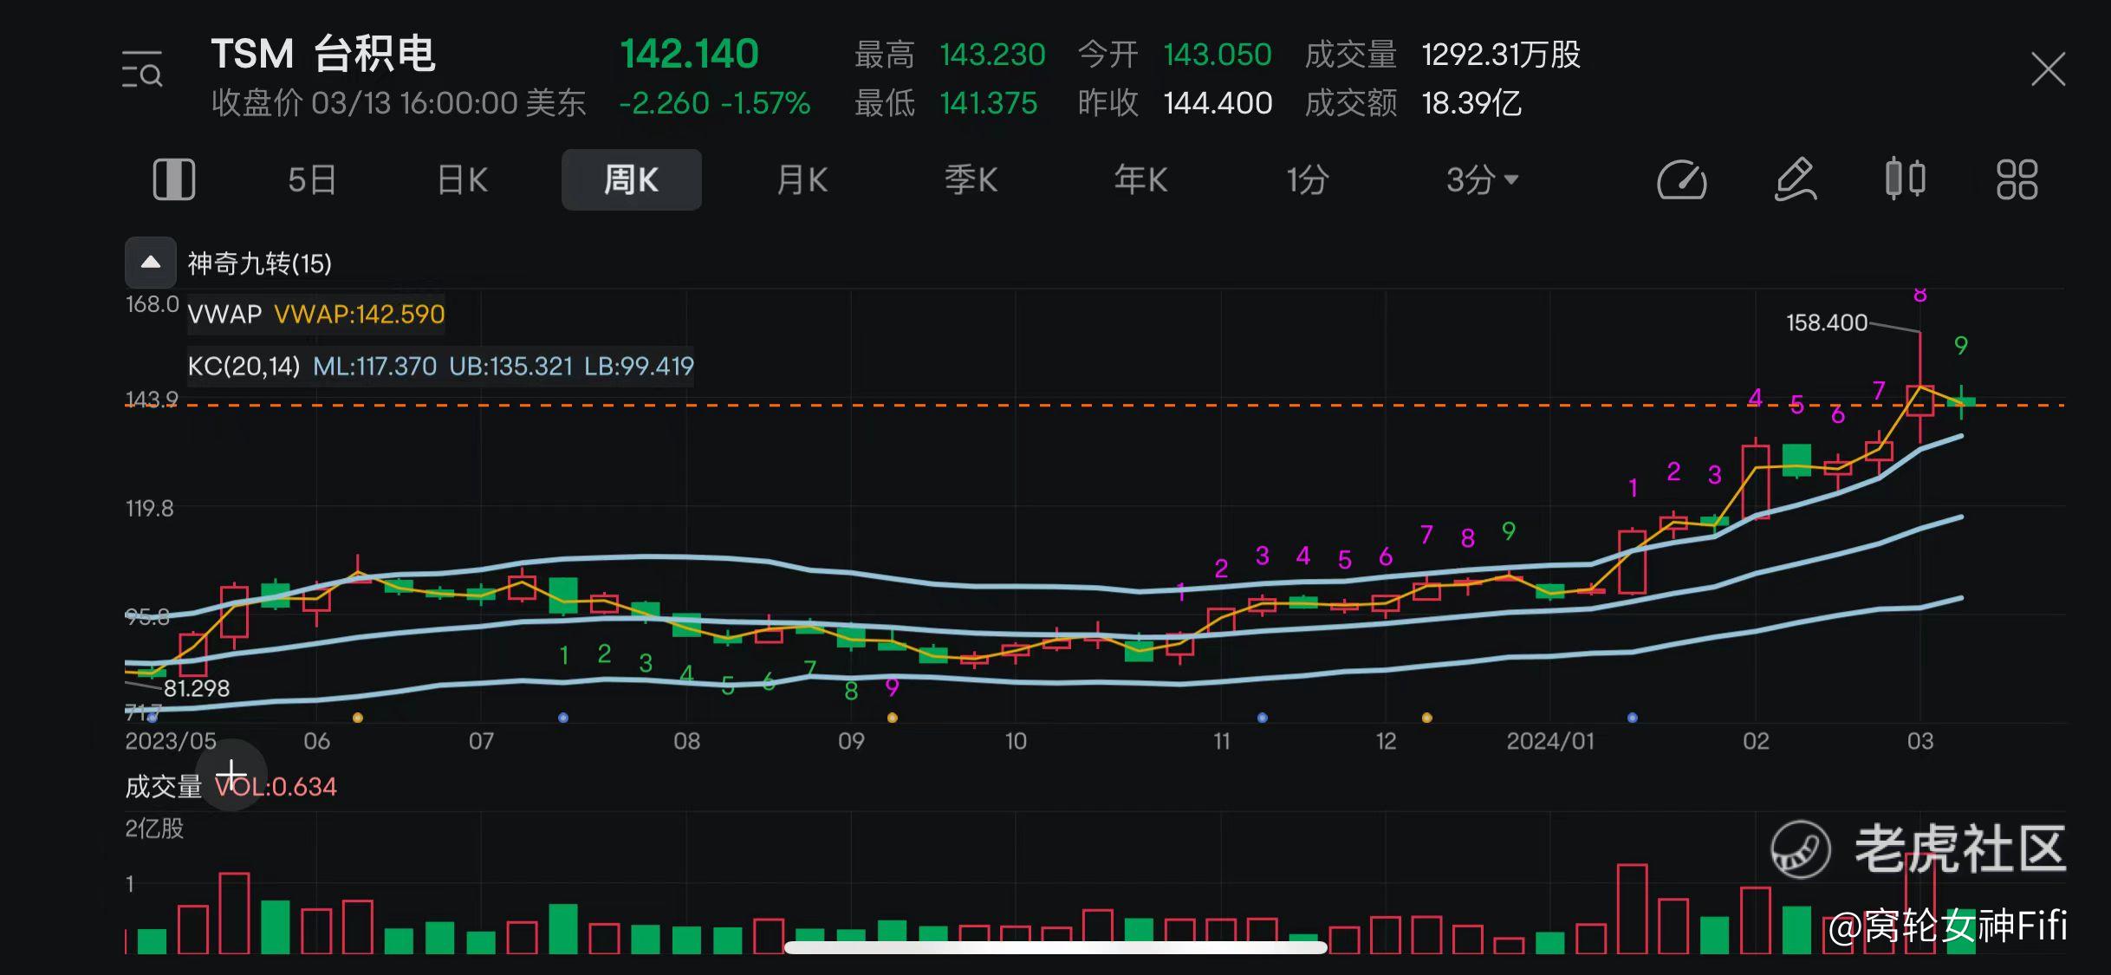Click the 2024/01 date axis label

[1550, 741]
